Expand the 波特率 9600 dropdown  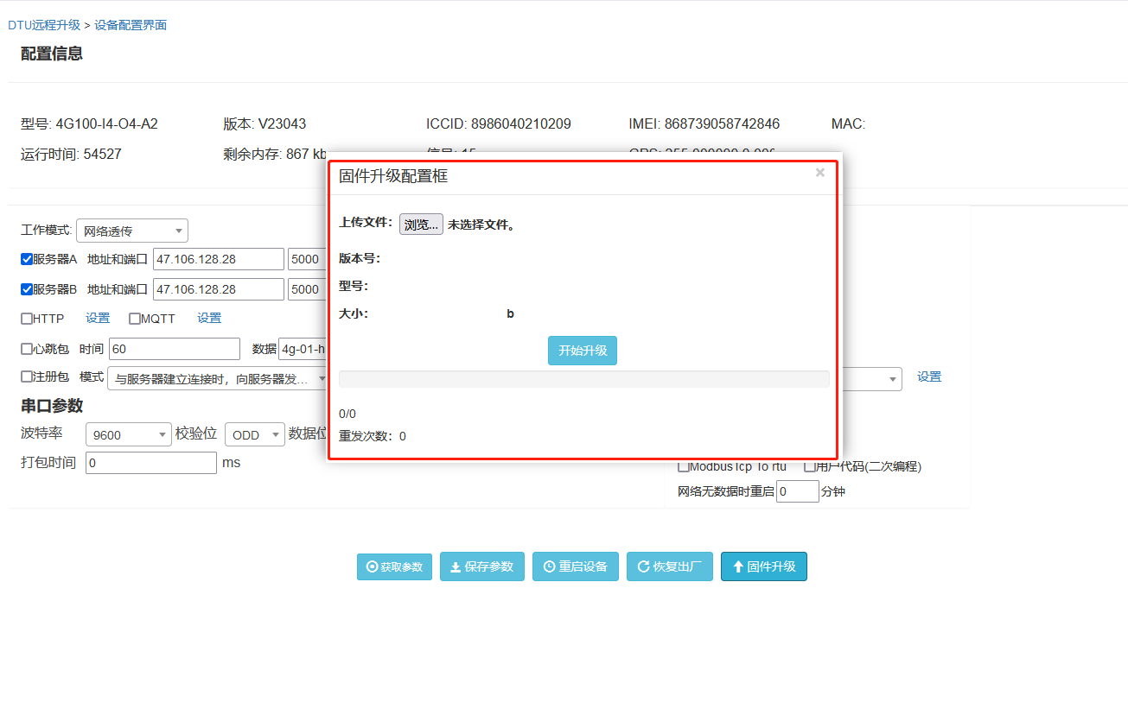(x=128, y=435)
